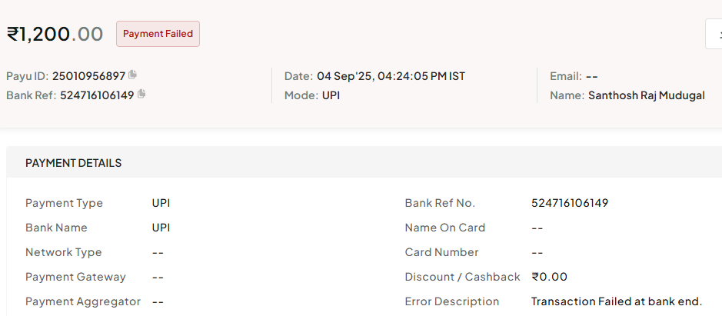Click the Mode value UPI in header
The height and width of the screenshot is (316, 722).
331,95
